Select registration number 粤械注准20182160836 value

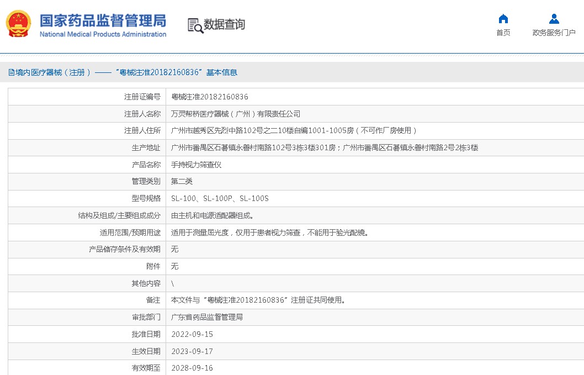click(210, 97)
